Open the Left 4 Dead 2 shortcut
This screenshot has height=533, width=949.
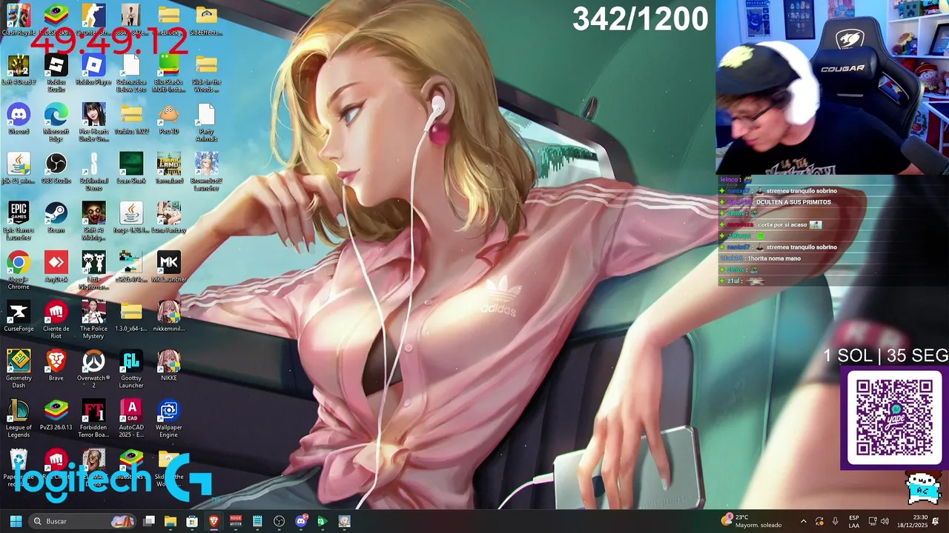coord(19,70)
